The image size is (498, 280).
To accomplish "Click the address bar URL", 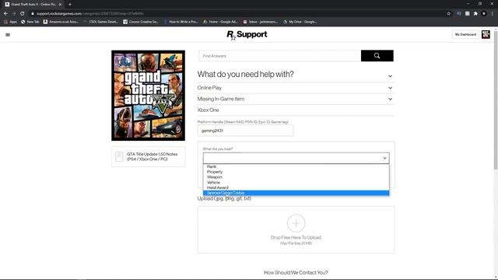I will [x=90, y=14].
